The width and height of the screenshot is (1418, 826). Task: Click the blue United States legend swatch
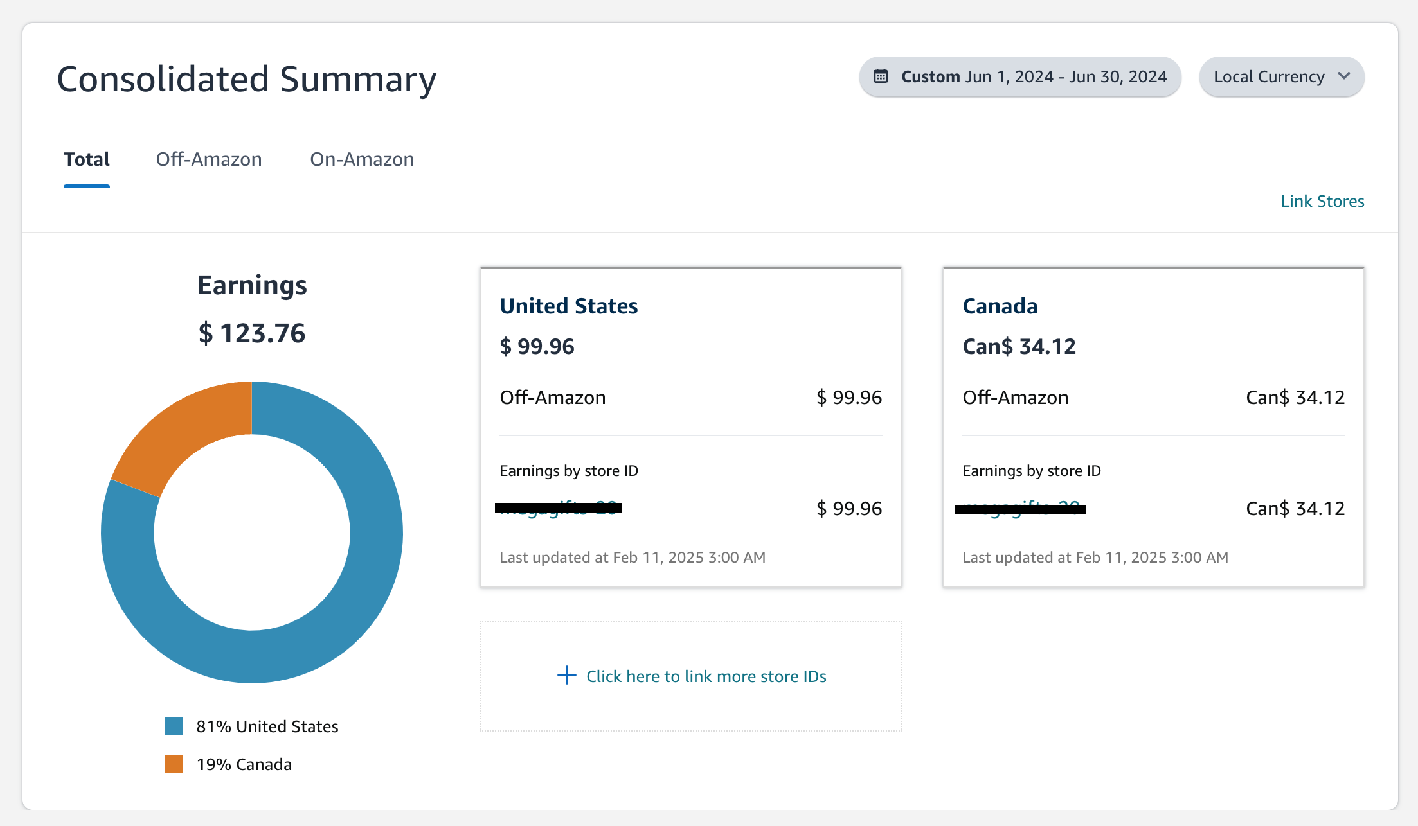(x=174, y=726)
